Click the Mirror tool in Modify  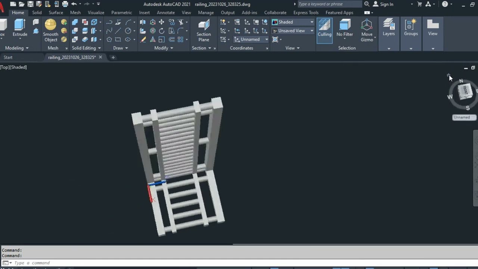143,22
